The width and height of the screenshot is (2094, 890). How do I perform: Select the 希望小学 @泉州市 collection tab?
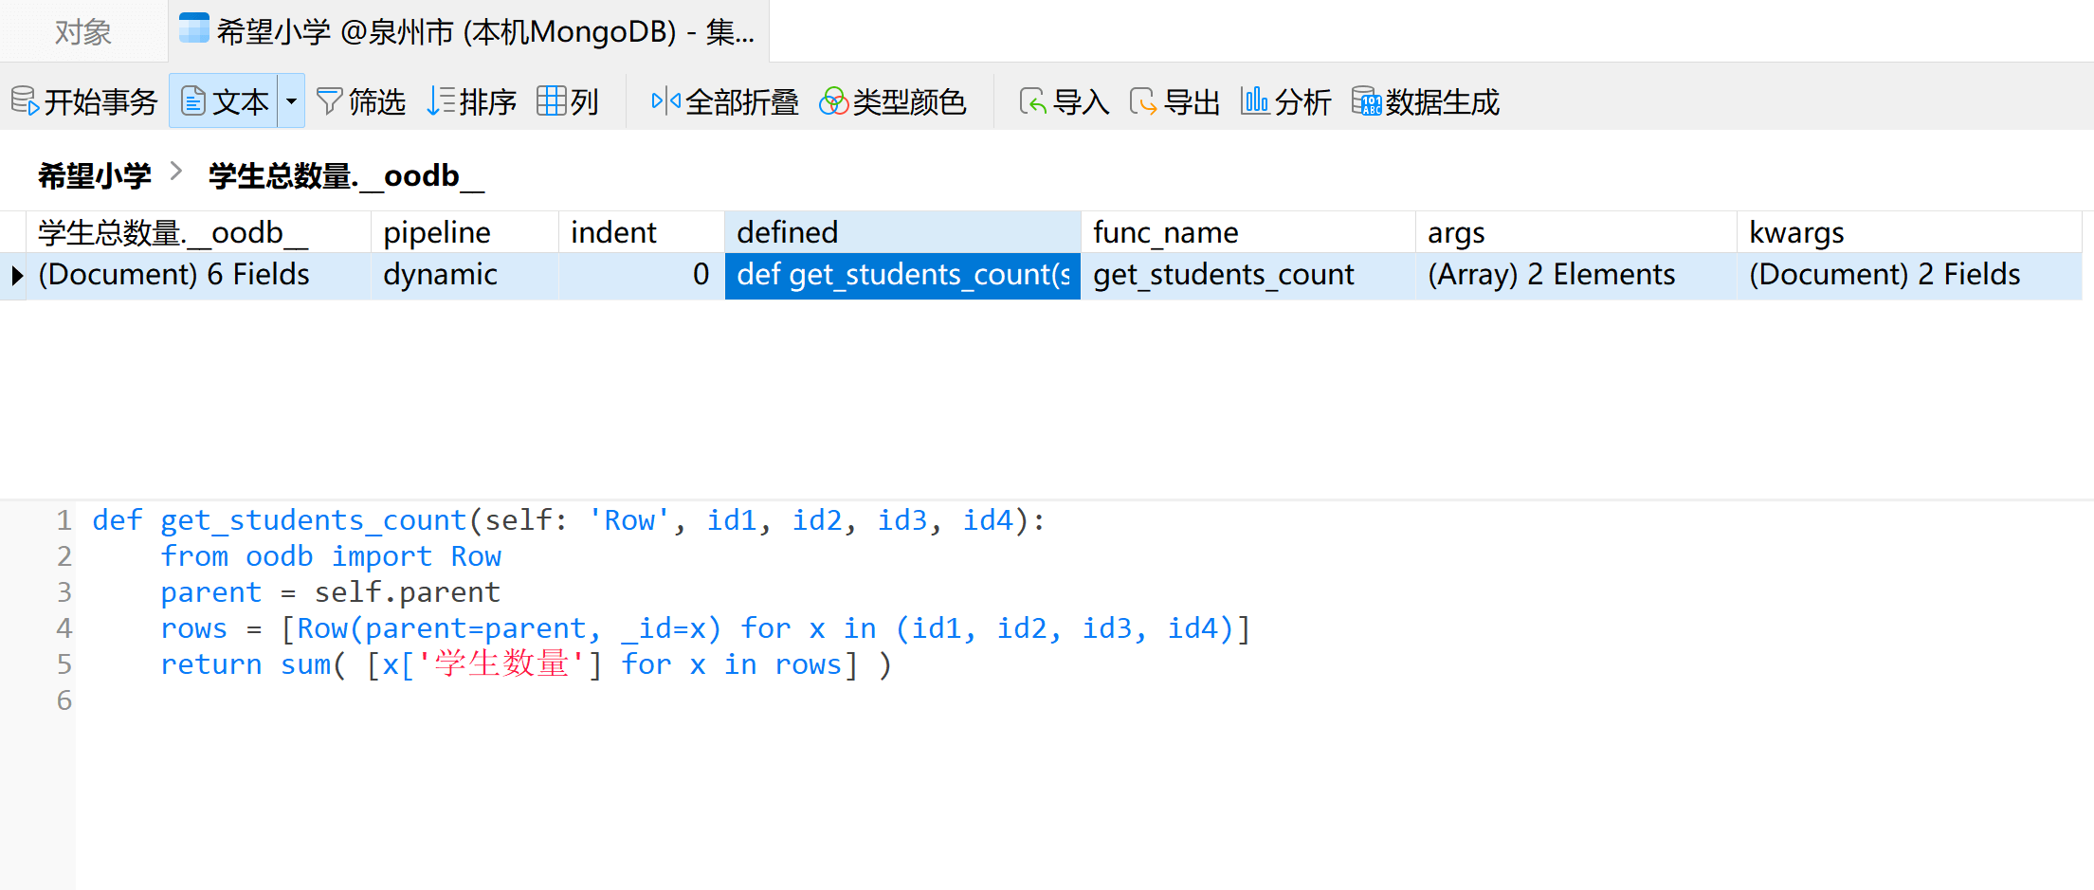(468, 32)
